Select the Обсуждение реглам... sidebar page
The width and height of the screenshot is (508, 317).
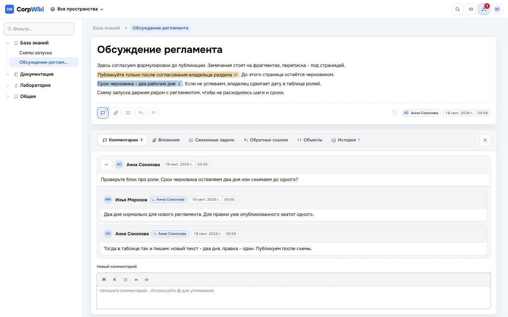44,62
